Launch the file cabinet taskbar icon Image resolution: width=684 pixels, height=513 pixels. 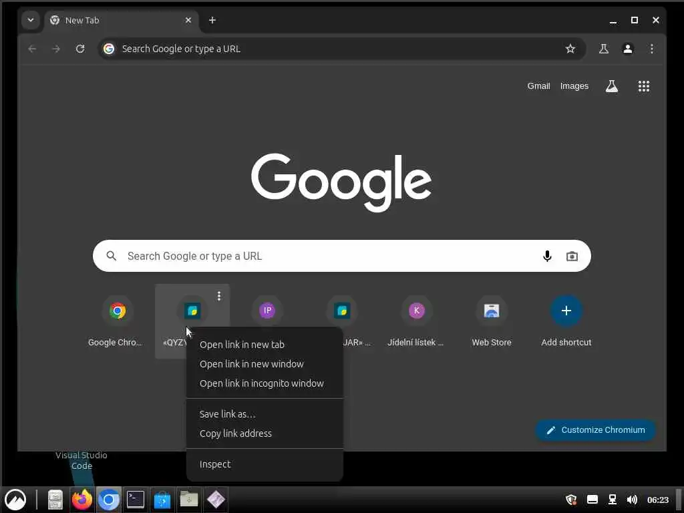(x=55, y=500)
